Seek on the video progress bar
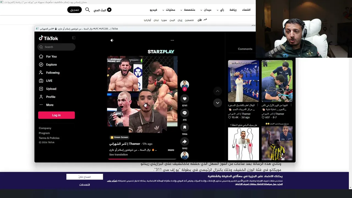The height and width of the screenshot is (198, 352). coord(142,159)
